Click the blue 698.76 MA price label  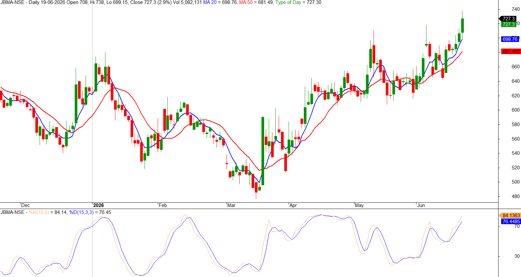pos(510,39)
